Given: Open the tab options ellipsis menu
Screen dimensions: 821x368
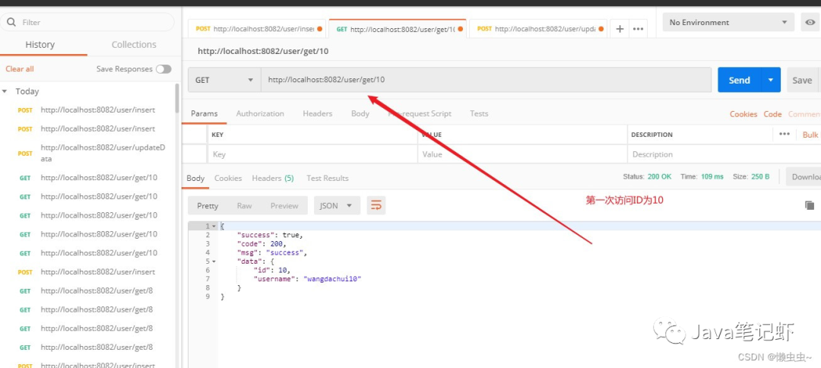Looking at the screenshot, I should click(638, 29).
